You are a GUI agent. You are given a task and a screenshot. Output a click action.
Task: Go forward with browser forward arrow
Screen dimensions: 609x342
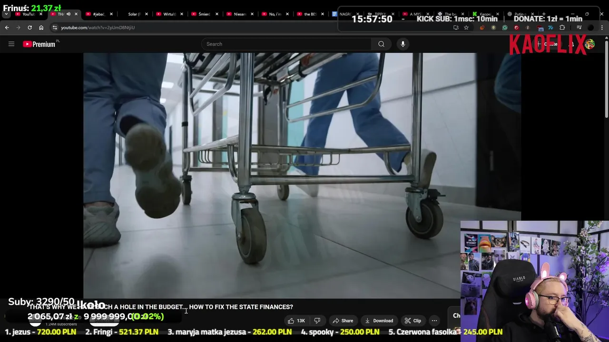[x=19, y=28]
